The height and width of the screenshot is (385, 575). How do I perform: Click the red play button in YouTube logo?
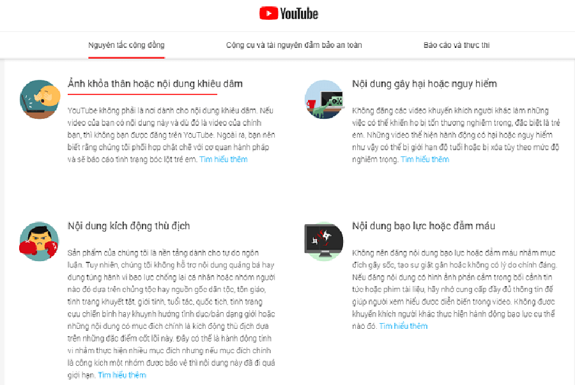pyautogui.click(x=269, y=13)
